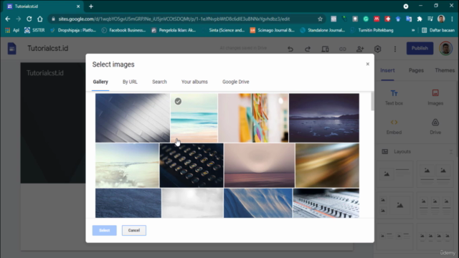Click the copy published link icon
The image size is (459, 258).
pyautogui.click(x=343, y=49)
